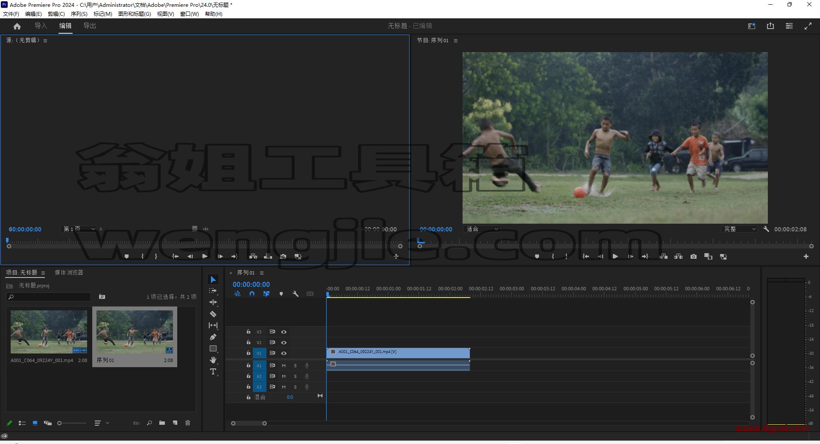Select the Ripple Edit tool
The image size is (820, 444).
point(213,302)
